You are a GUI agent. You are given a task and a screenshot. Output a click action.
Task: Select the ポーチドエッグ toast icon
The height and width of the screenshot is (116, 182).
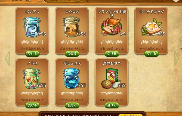[152, 27]
